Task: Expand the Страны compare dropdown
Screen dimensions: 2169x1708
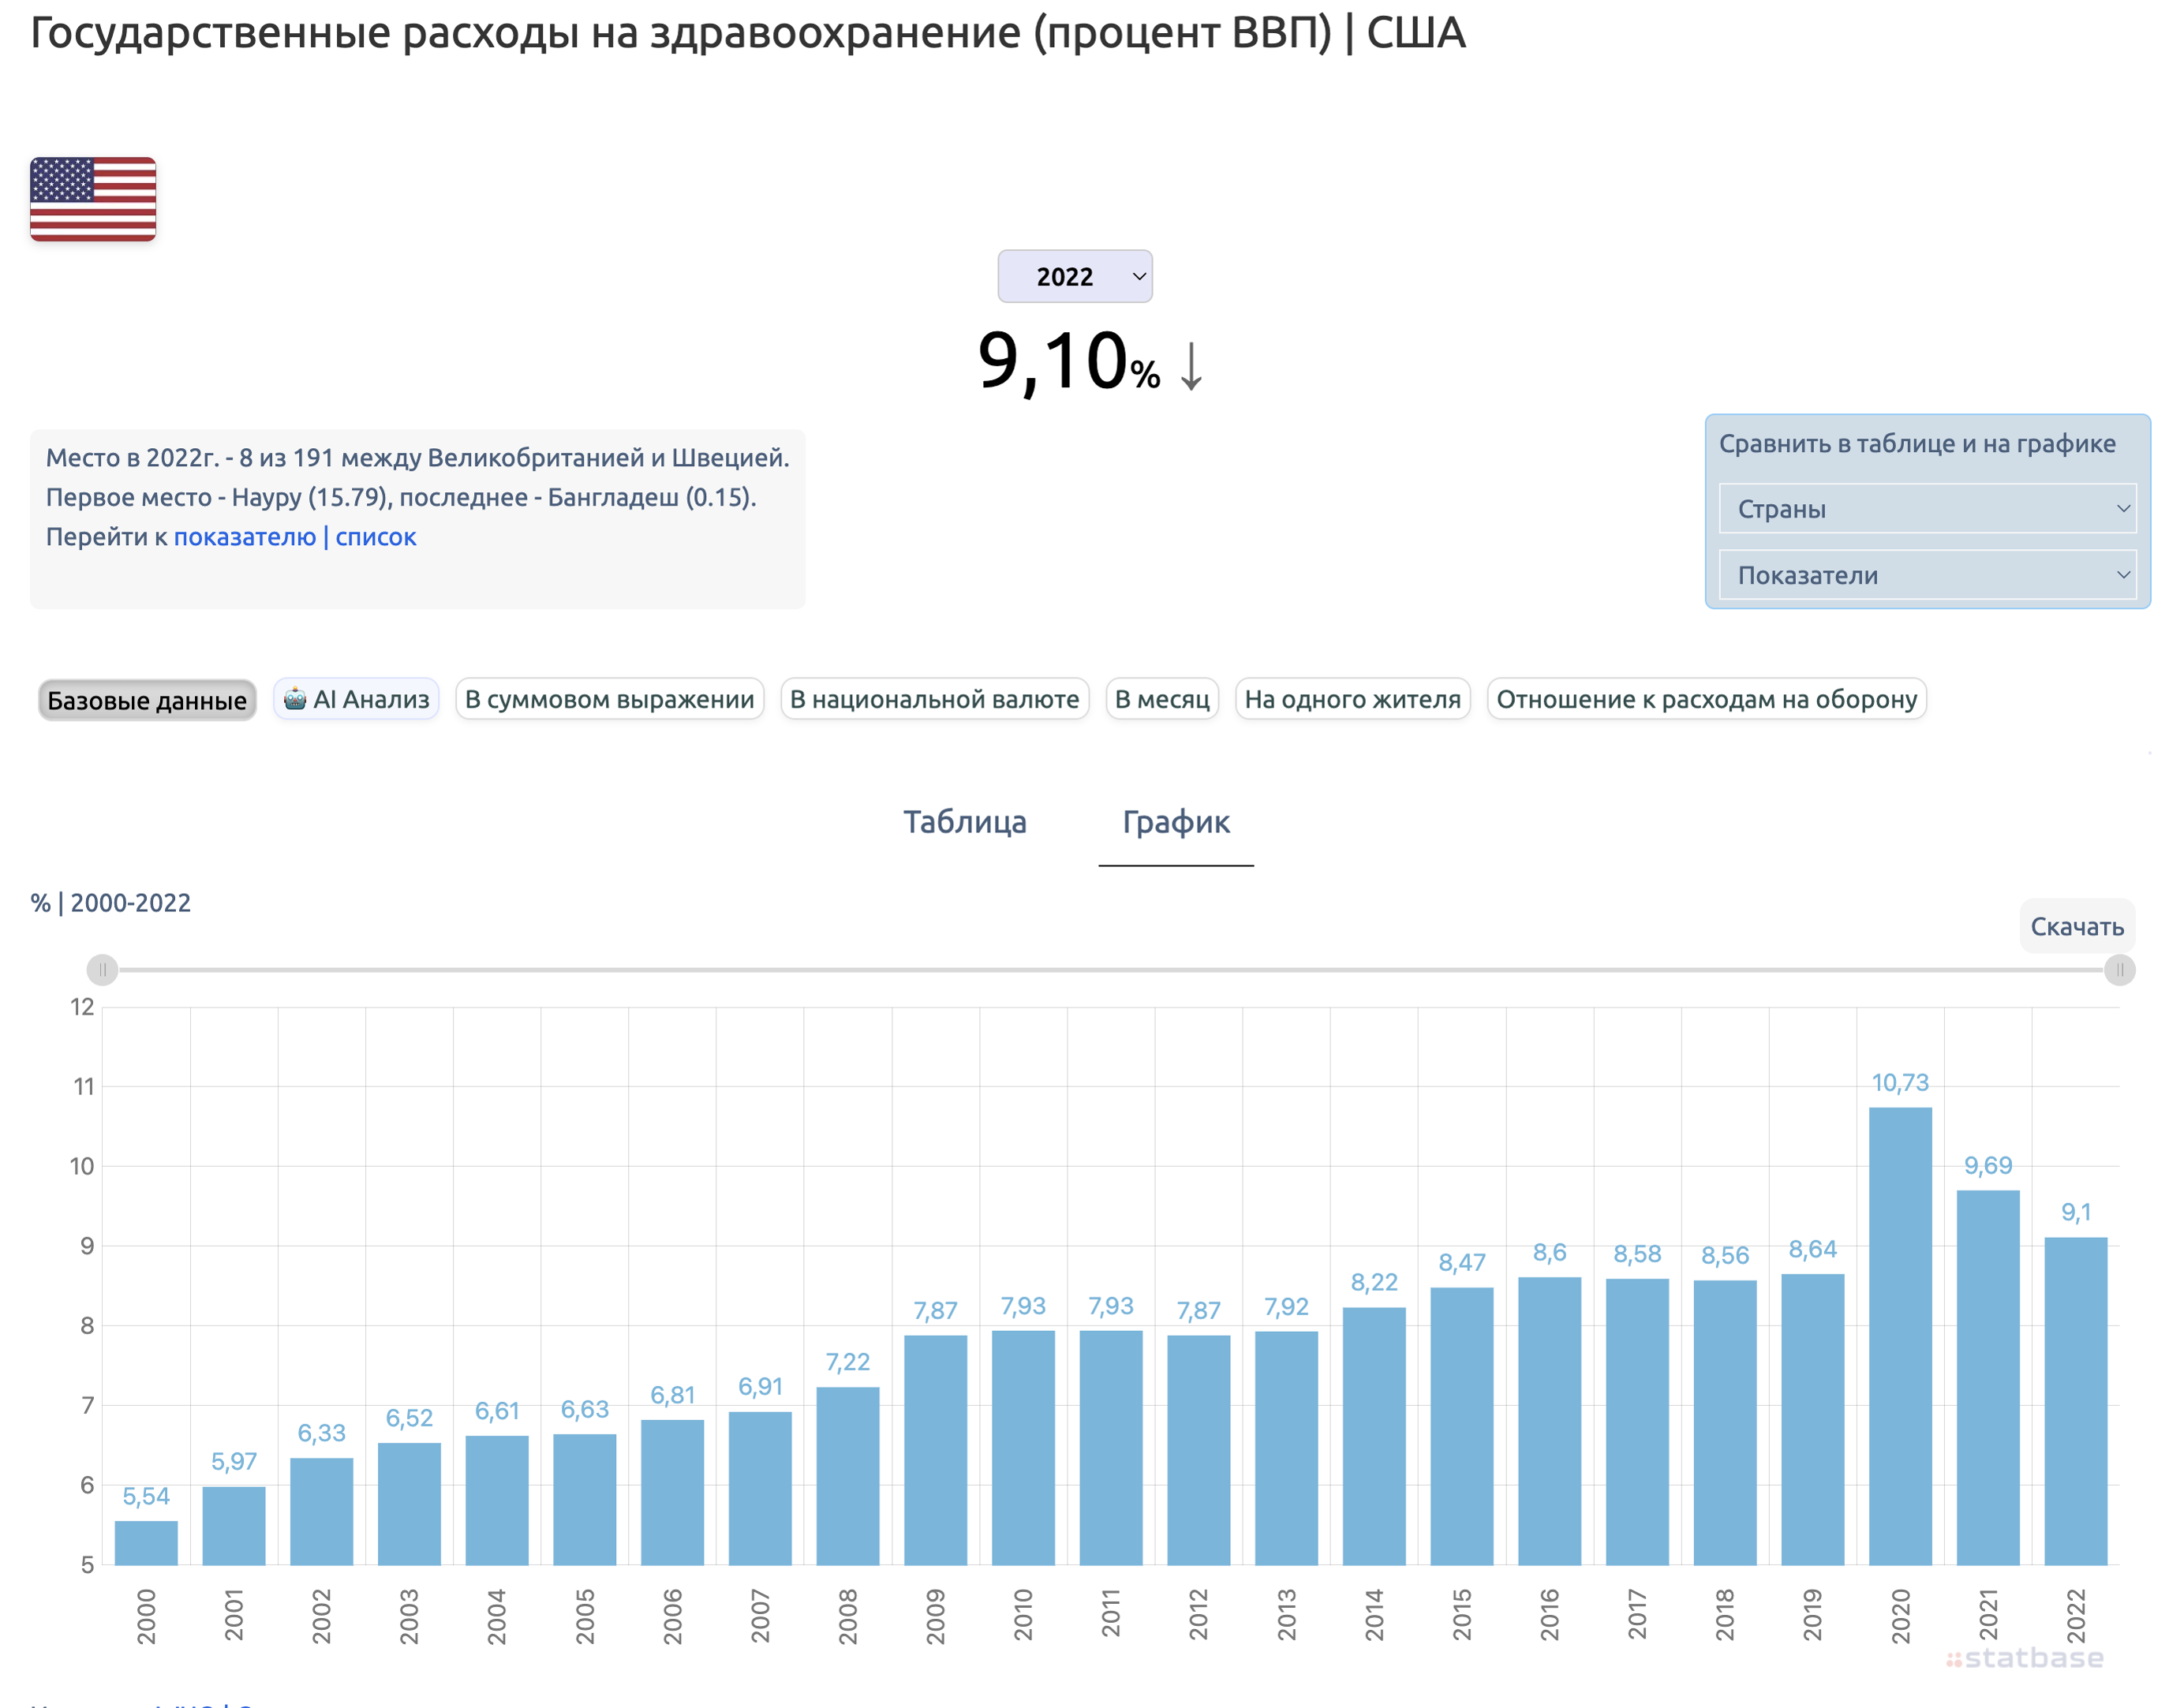Action: coord(1927,509)
